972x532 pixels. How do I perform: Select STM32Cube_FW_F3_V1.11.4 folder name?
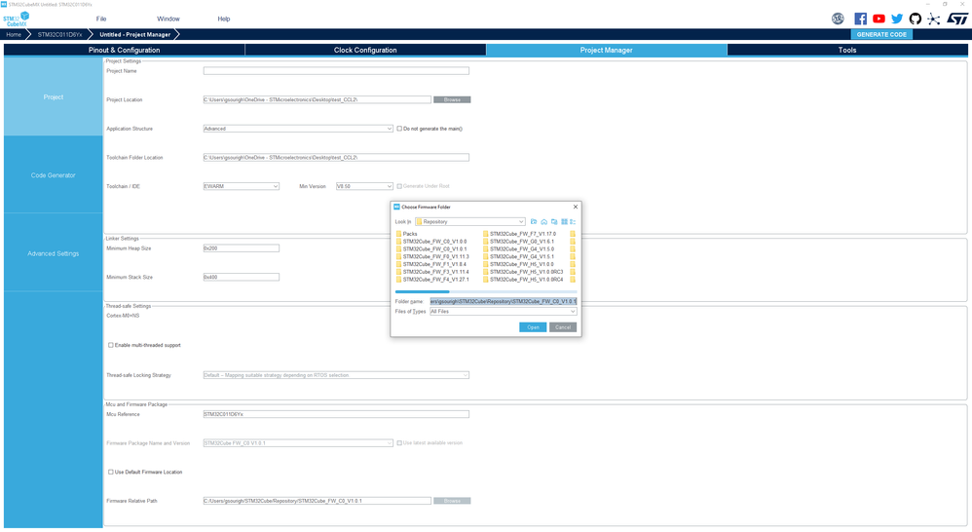pos(435,272)
